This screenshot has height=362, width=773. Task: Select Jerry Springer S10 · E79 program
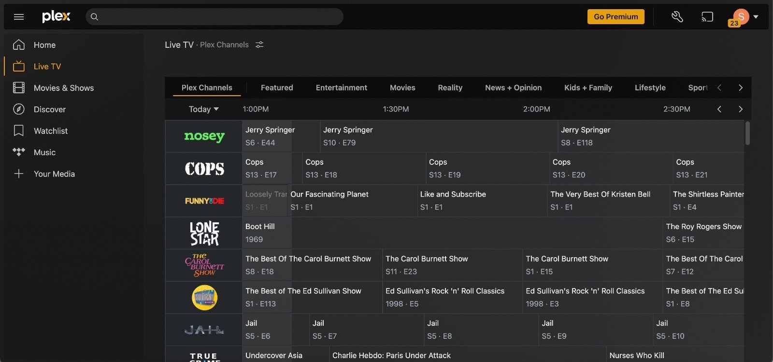[x=438, y=136]
